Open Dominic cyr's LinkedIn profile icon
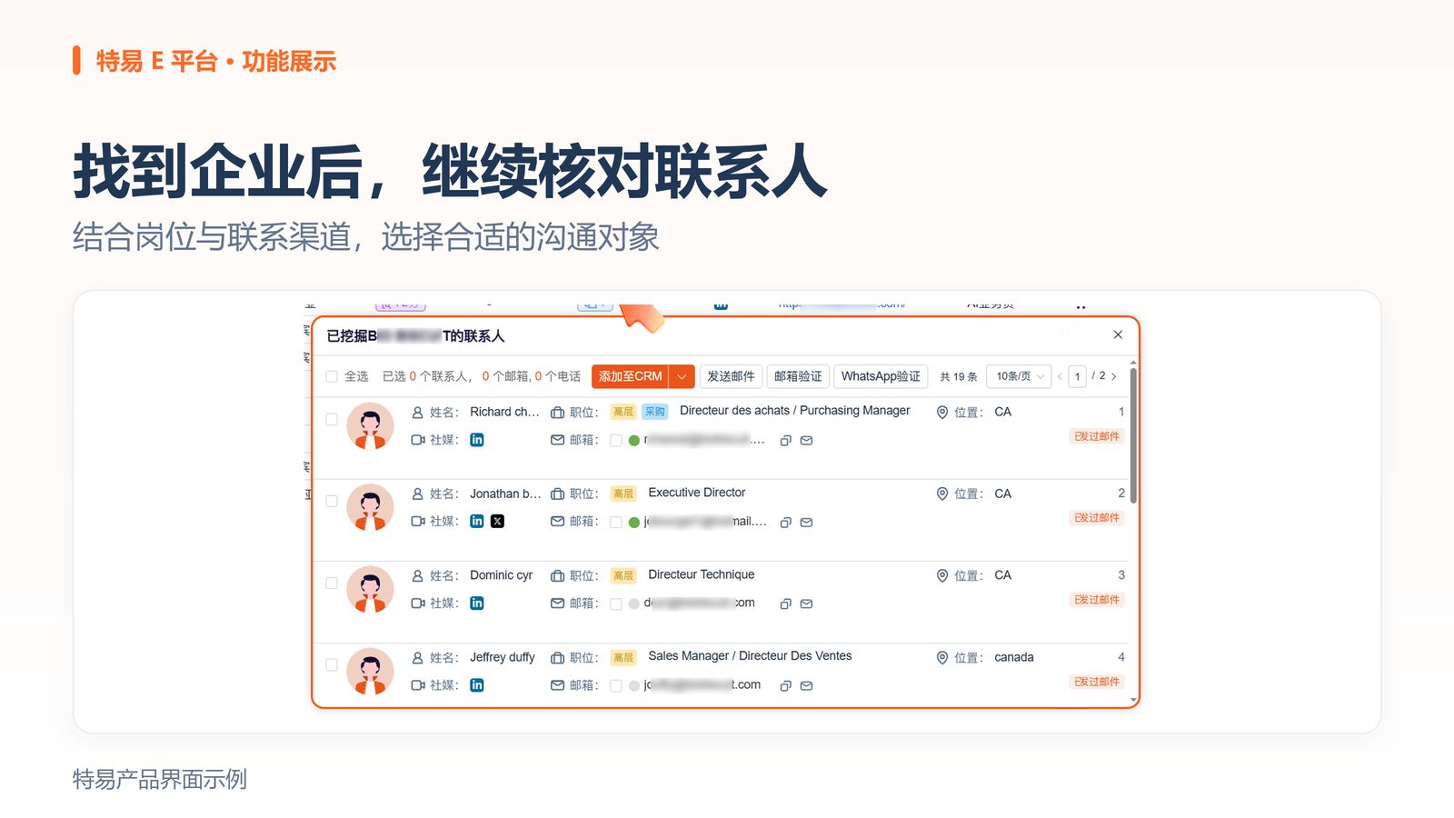The height and width of the screenshot is (818, 1454). tap(477, 604)
